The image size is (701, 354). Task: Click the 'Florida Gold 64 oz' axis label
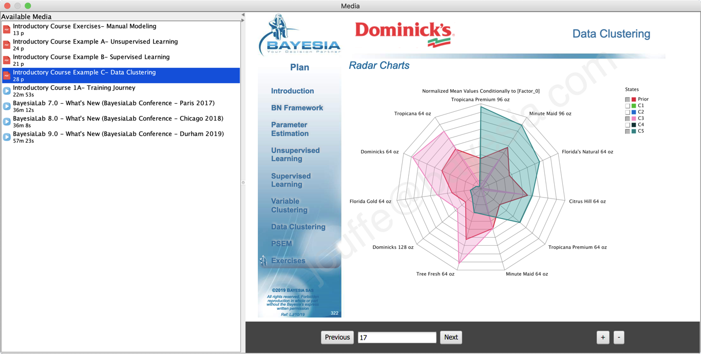370,202
